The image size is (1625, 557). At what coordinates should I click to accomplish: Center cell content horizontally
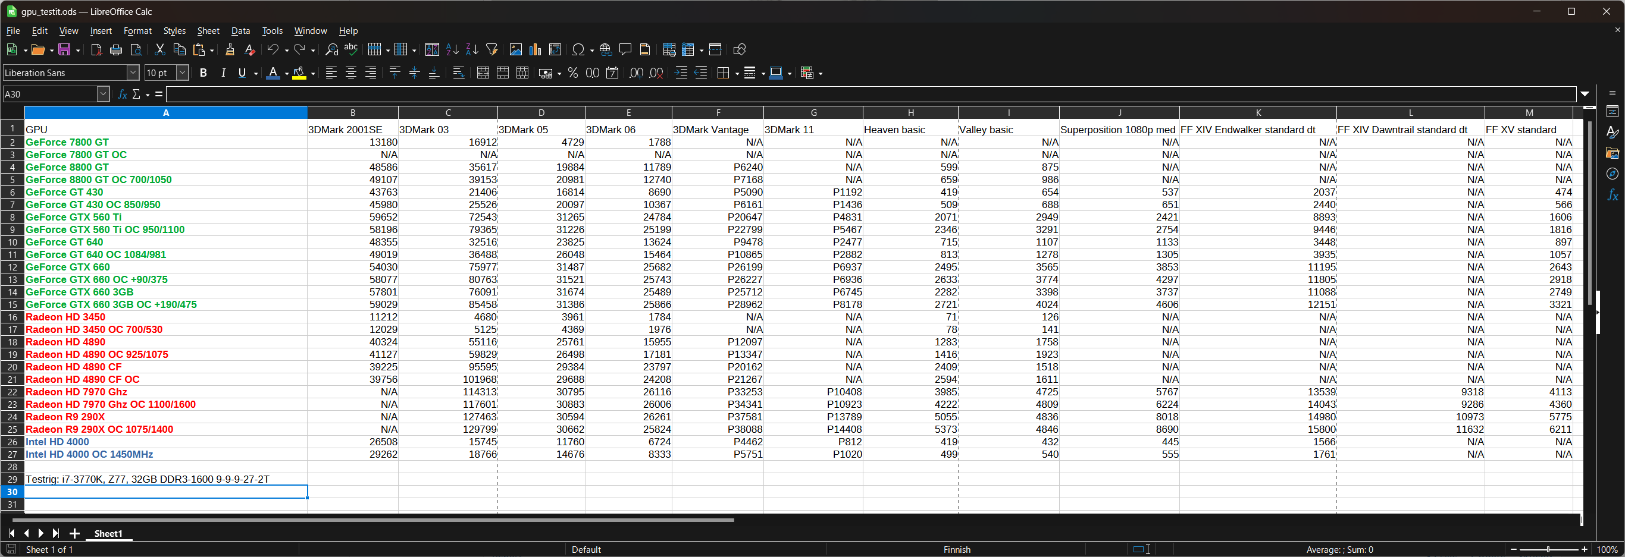point(350,73)
